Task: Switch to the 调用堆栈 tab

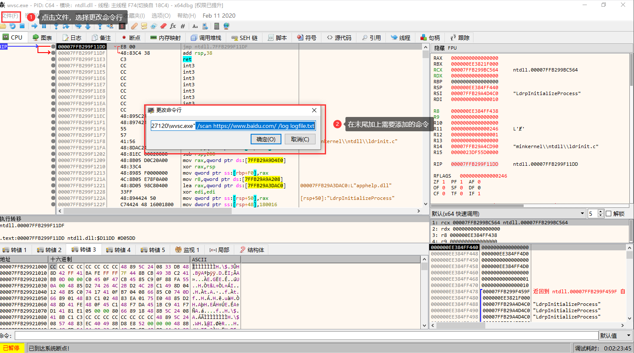Action: pos(206,38)
